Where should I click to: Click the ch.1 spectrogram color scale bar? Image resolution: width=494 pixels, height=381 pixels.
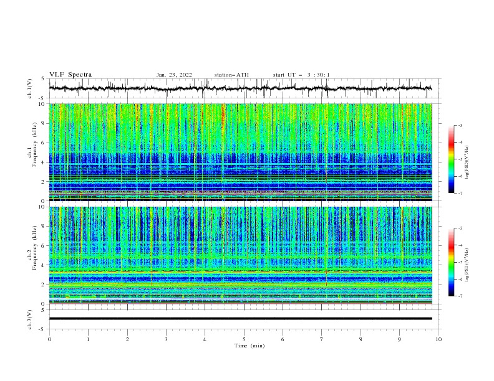coord(451,159)
